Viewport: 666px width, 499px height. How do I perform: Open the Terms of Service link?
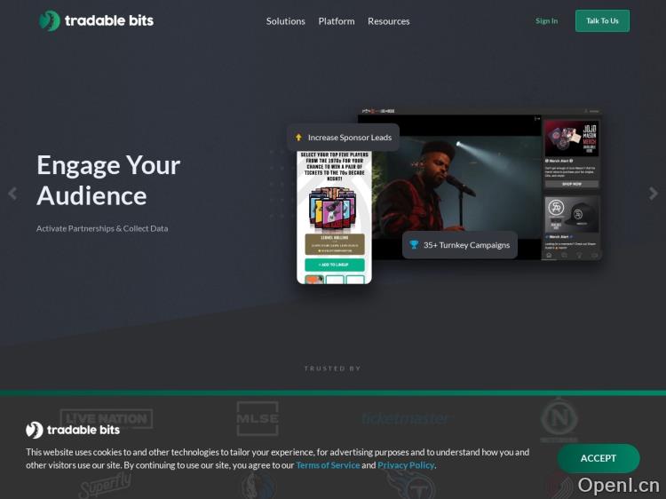coord(328,465)
